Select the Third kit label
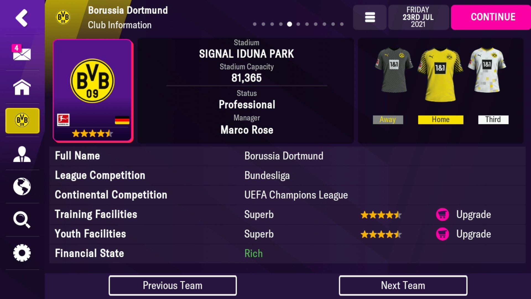This screenshot has width=531, height=299. coord(493,120)
